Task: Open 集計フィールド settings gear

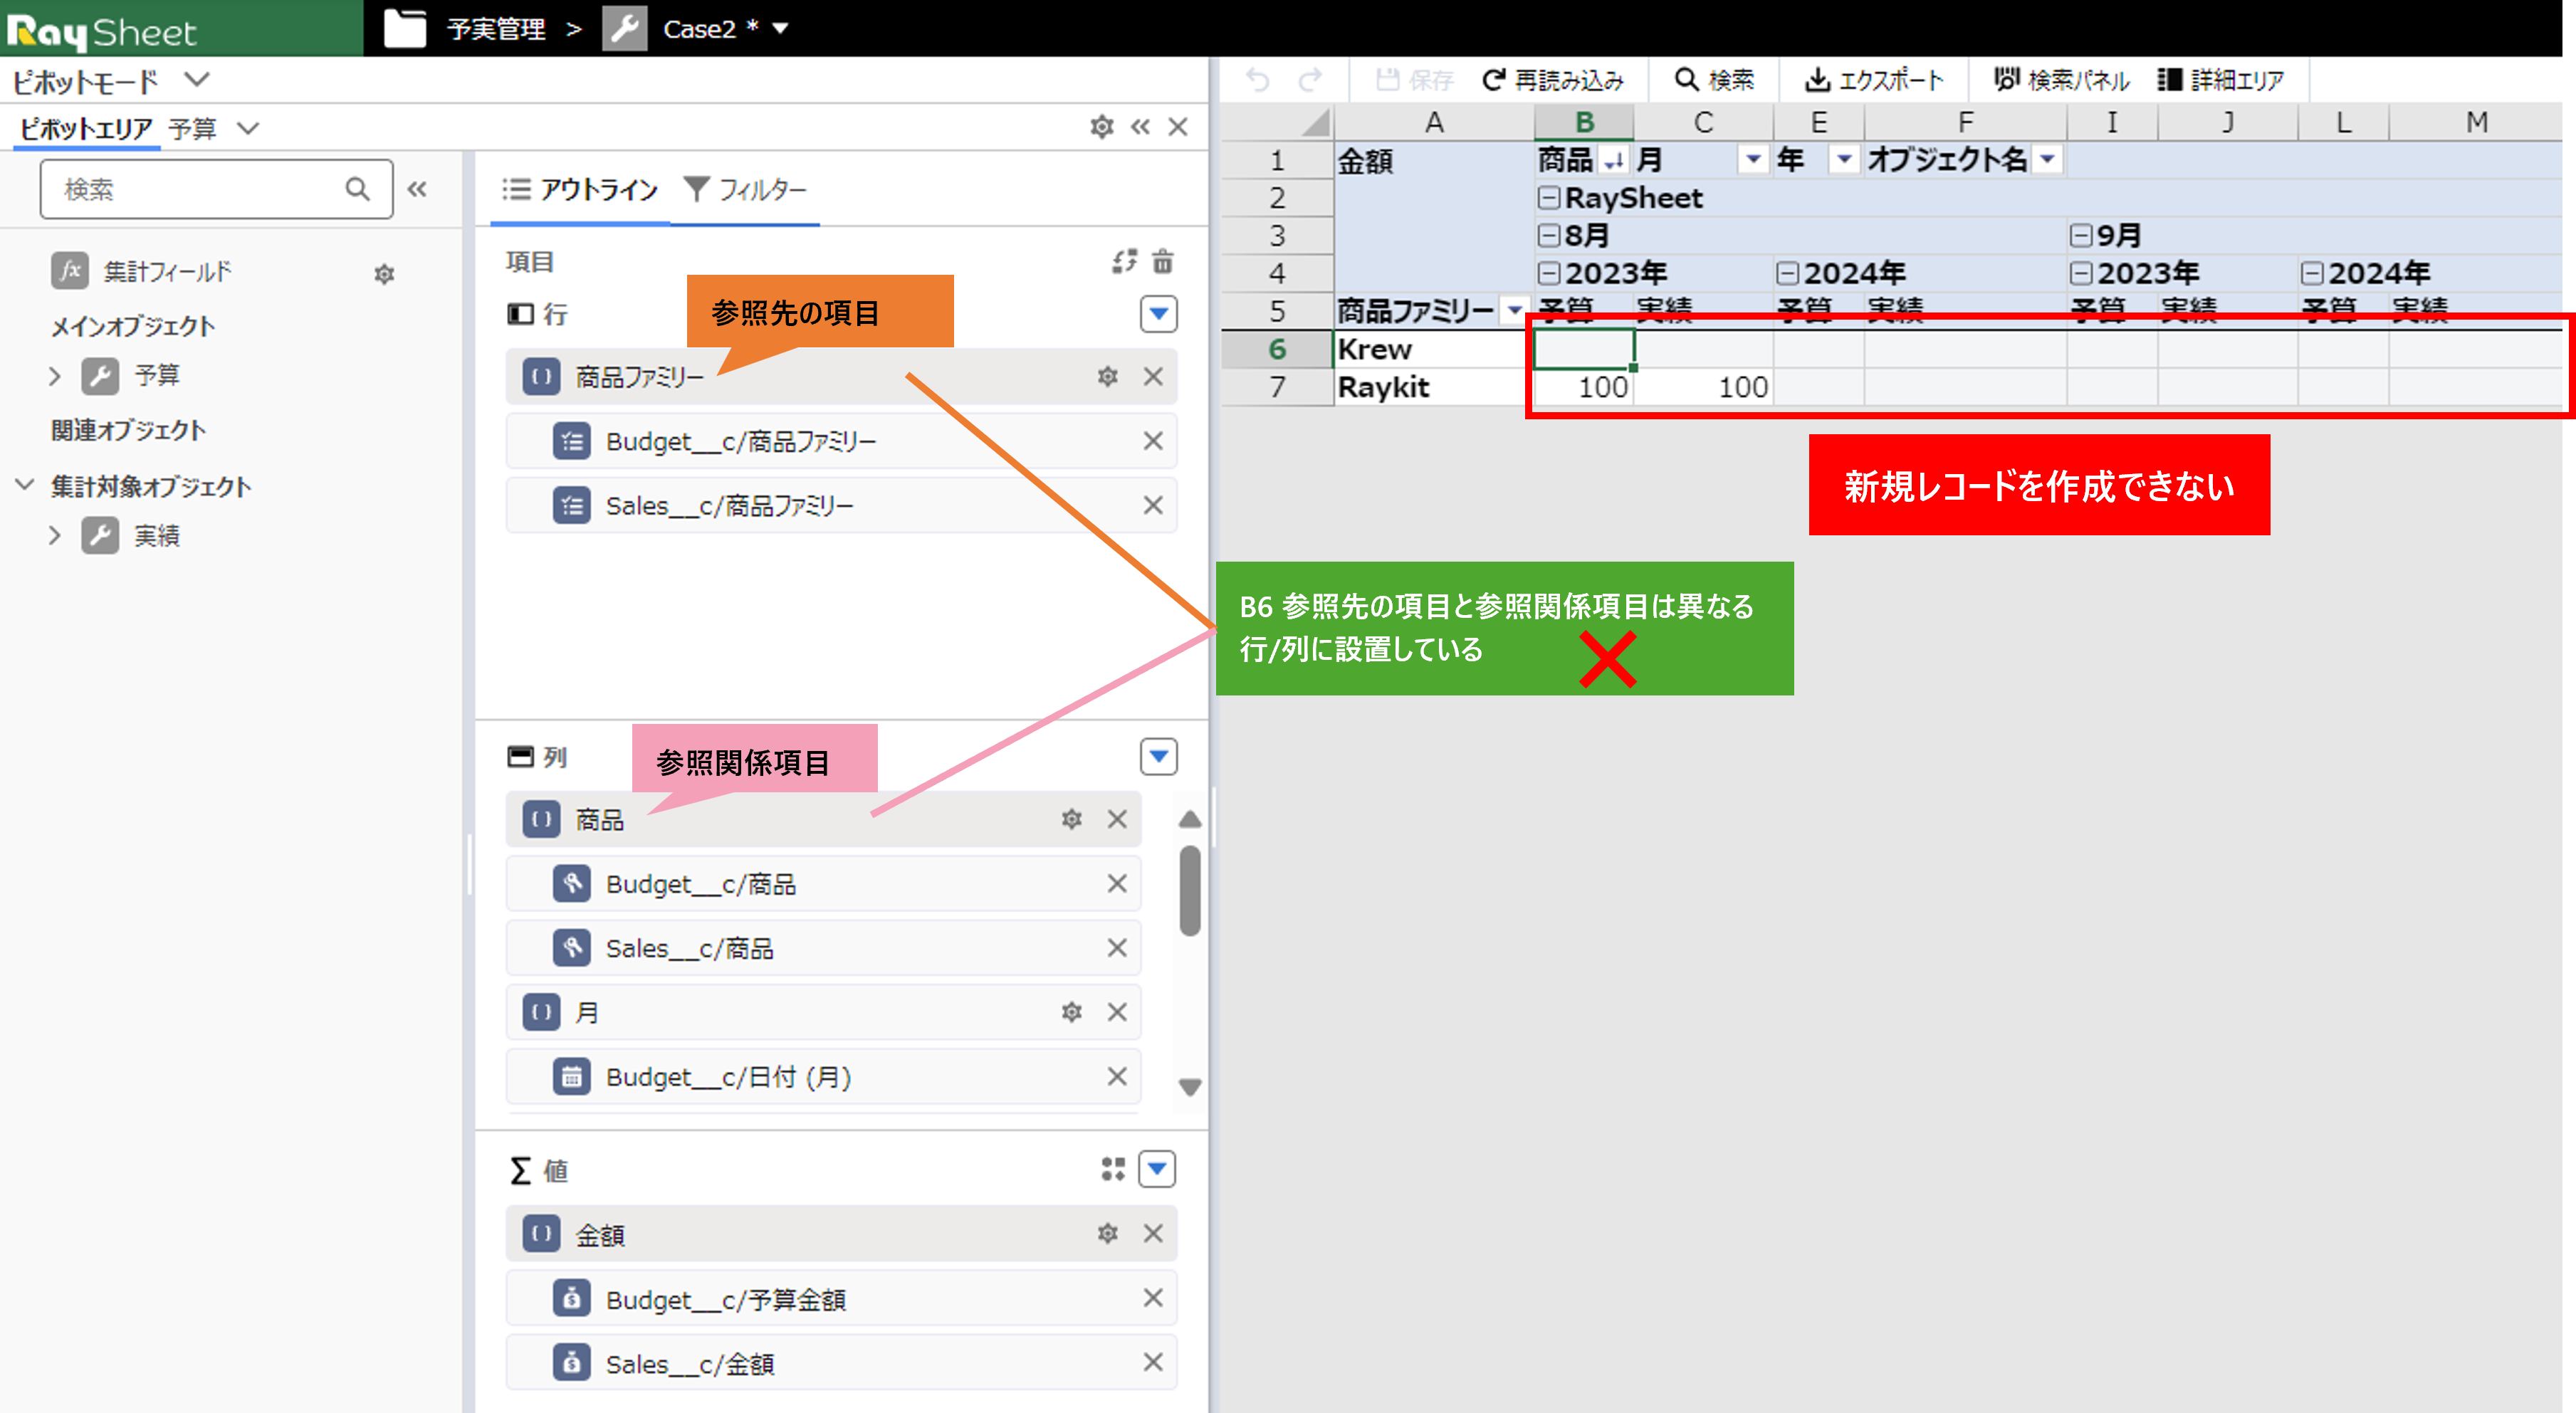Action: click(384, 274)
